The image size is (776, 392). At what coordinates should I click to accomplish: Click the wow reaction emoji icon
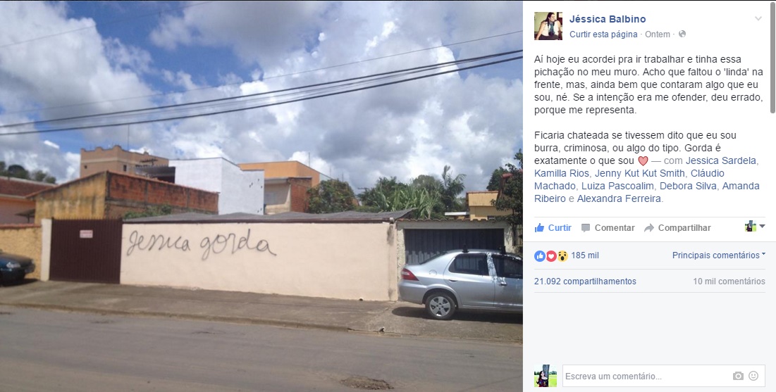click(562, 255)
